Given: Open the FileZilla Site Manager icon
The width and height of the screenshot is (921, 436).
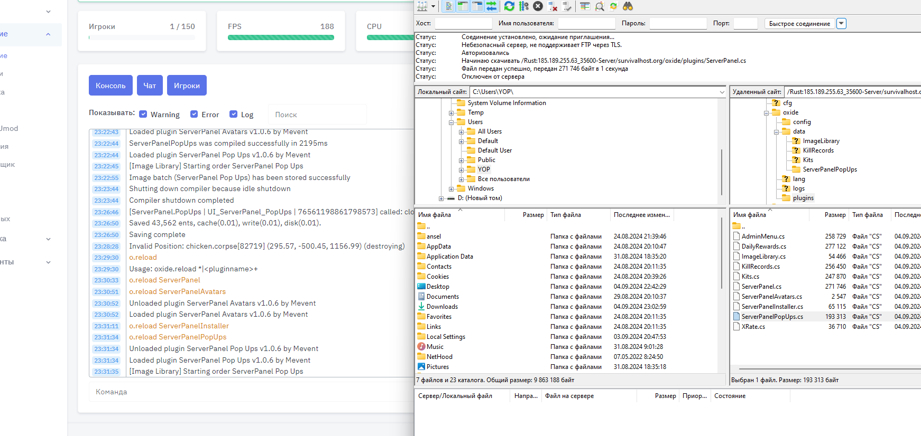Looking at the screenshot, I should (422, 6).
